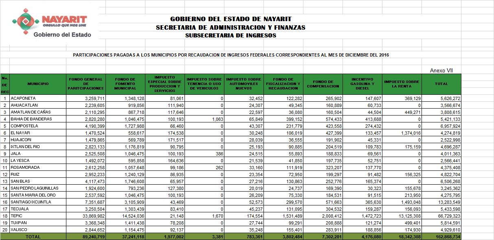The width and height of the screenshot is (494, 240).
Task: Select the SECRETARIA DE ADMINISTRACION Y FINANZAS heading
Action: pyautogui.click(x=231, y=28)
